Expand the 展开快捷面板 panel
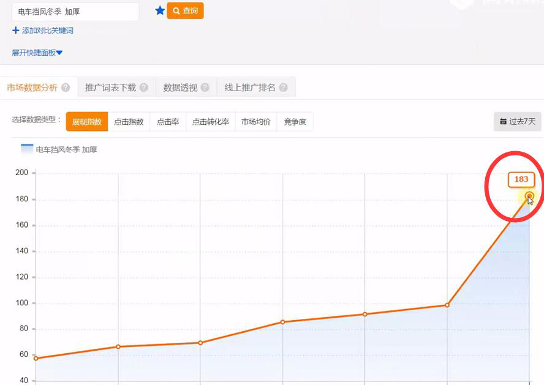This screenshot has height=385, width=544. pyautogui.click(x=37, y=53)
